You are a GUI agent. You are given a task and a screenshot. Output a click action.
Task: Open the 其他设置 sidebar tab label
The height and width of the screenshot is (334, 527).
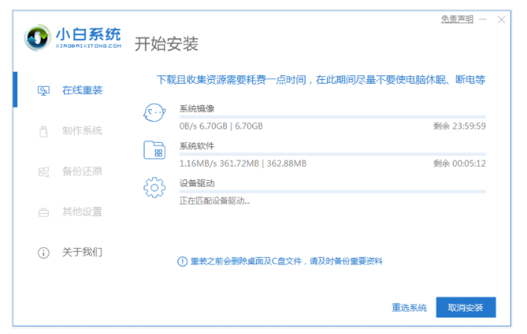tap(82, 212)
